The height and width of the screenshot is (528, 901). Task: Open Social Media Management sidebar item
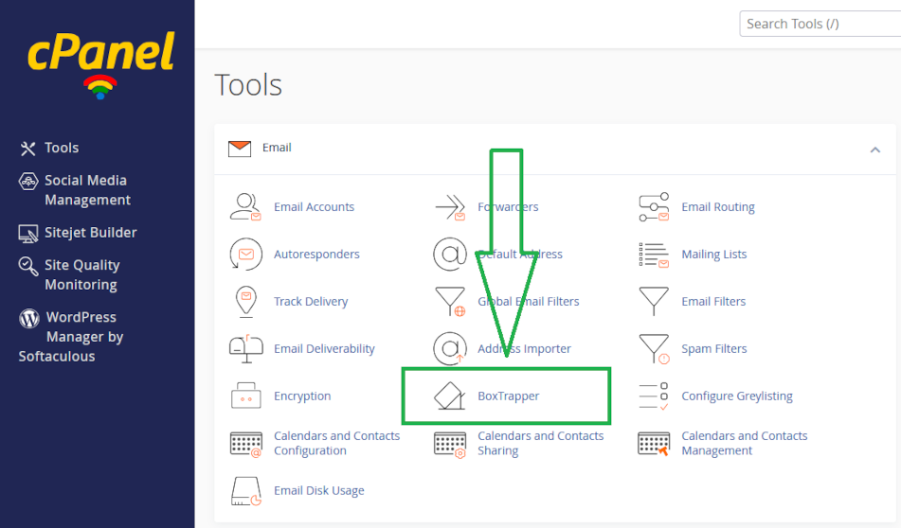click(x=86, y=190)
